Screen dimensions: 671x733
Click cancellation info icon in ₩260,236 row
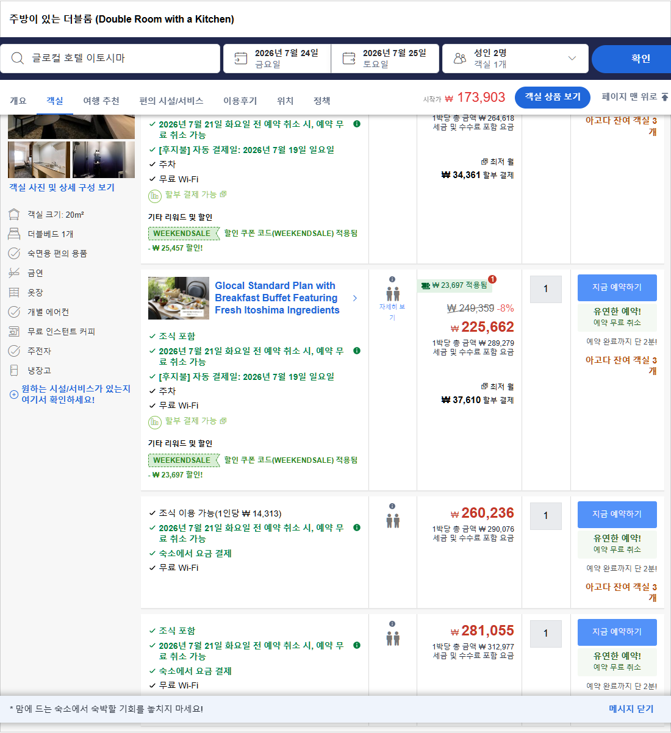[x=357, y=527]
